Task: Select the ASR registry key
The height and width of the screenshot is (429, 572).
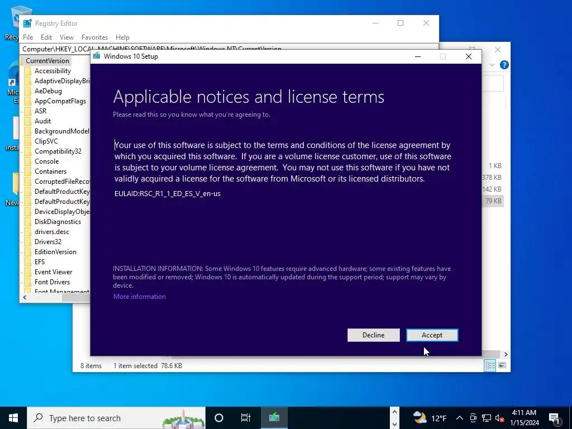Action: pyautogui.click(x=40, y=111)
